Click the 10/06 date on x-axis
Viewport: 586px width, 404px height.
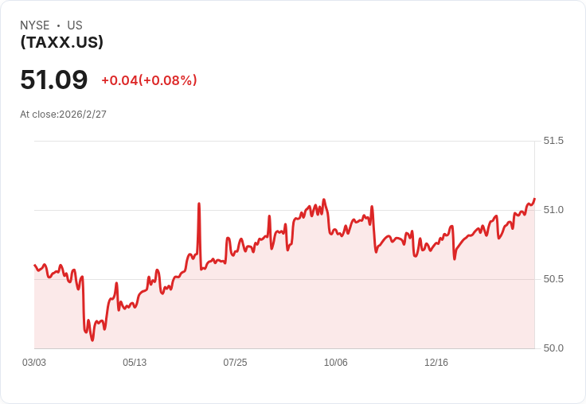click(335, 363)
